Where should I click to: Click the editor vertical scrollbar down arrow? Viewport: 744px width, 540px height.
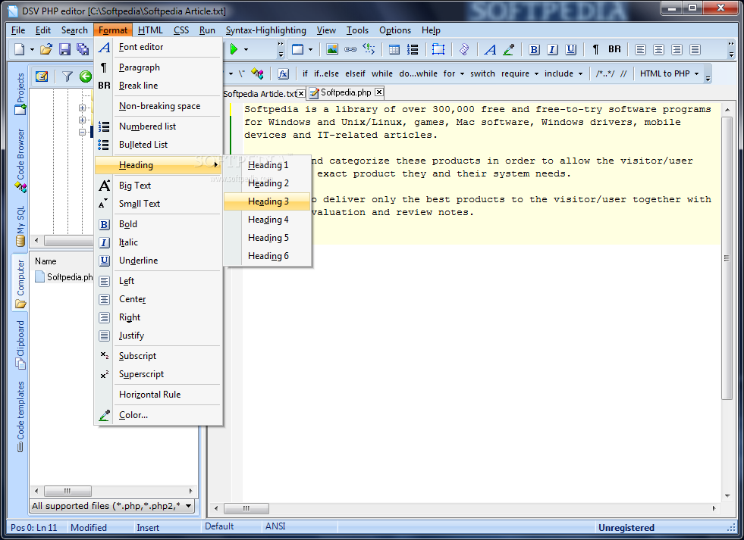coord(727,496)
